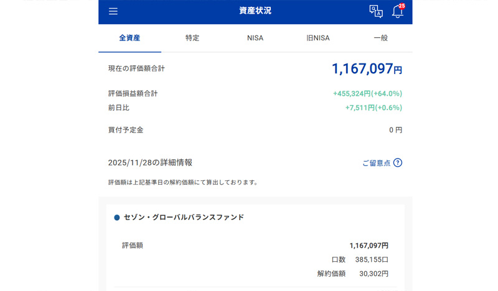Open notifications bell with 25 badge
This screenshot has height=291, width=498.
point(397,11)
